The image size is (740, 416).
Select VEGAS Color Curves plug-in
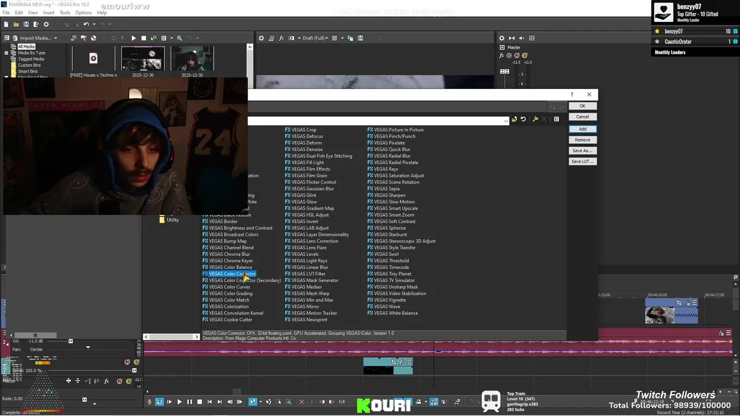(226, 287)
